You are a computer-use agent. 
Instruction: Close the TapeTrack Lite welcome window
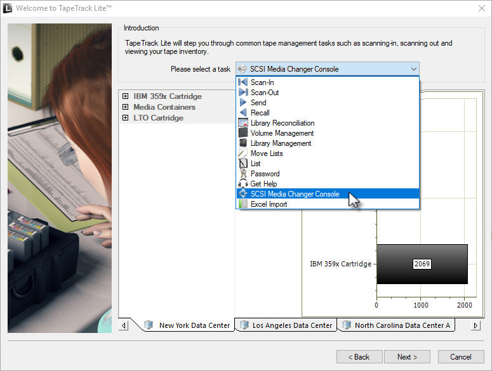pos(482,8)
